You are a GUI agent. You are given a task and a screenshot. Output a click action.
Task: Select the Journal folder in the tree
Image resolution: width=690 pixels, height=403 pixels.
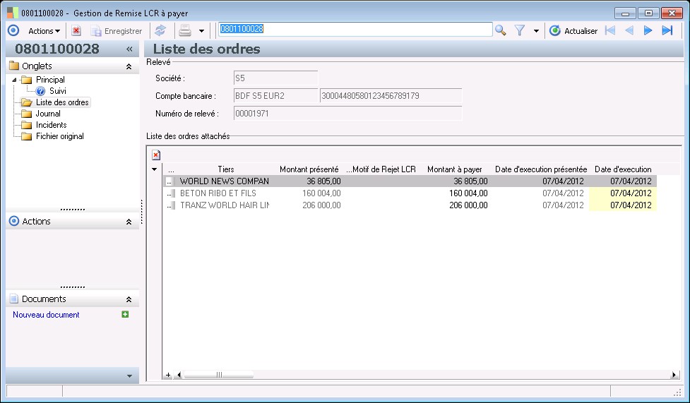(x=47, y=114)
